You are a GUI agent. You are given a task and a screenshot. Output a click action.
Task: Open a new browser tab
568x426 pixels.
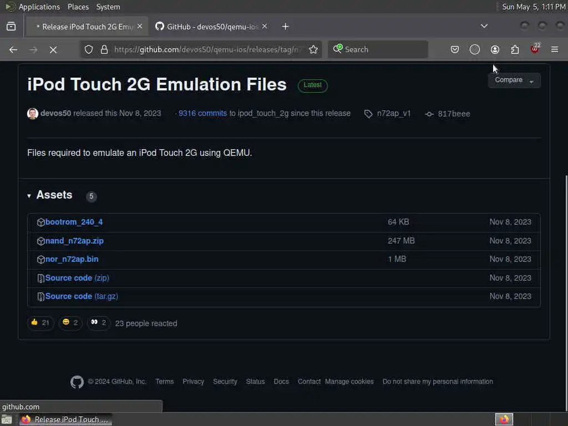coord(285,27)
